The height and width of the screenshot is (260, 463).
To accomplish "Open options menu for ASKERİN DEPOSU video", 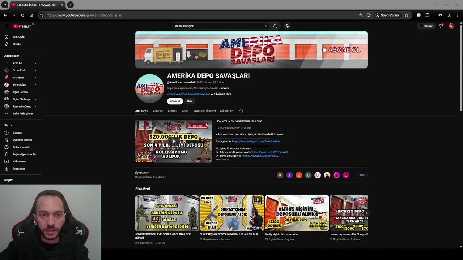I will click(x=197, y=234).
